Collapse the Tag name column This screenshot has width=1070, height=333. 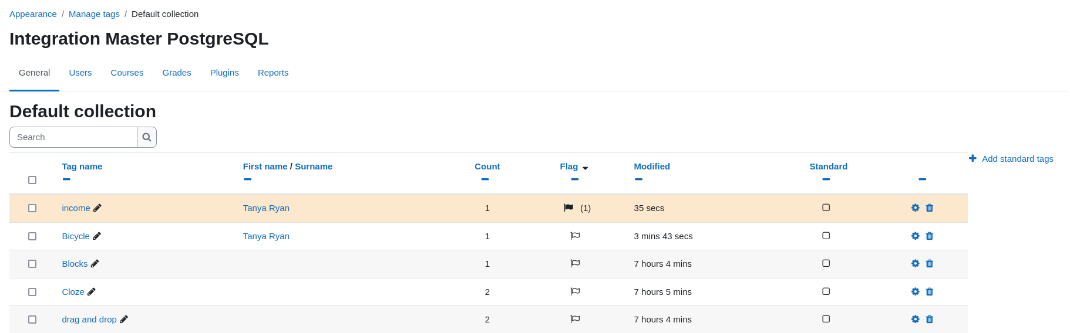click(x=66, y=179)
